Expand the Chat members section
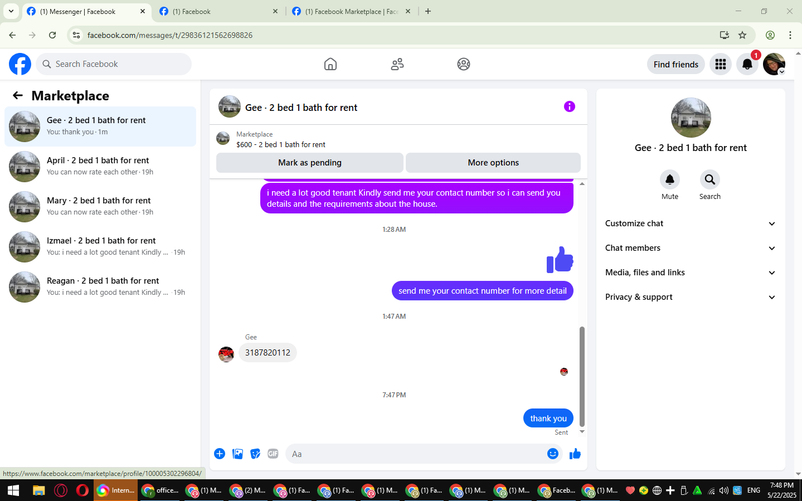The image size is (802, 501). pos(691,248)
